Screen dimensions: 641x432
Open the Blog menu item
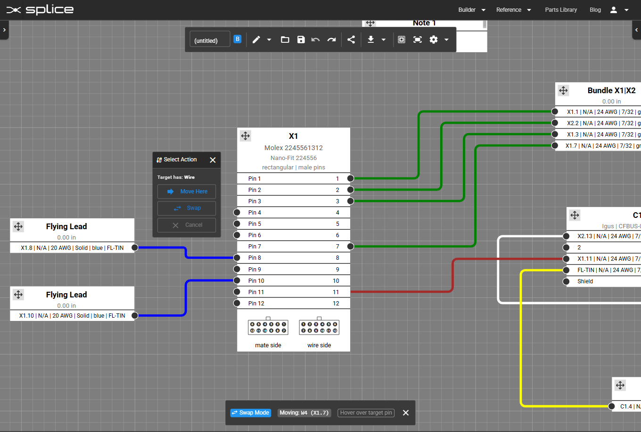(595, 10)
